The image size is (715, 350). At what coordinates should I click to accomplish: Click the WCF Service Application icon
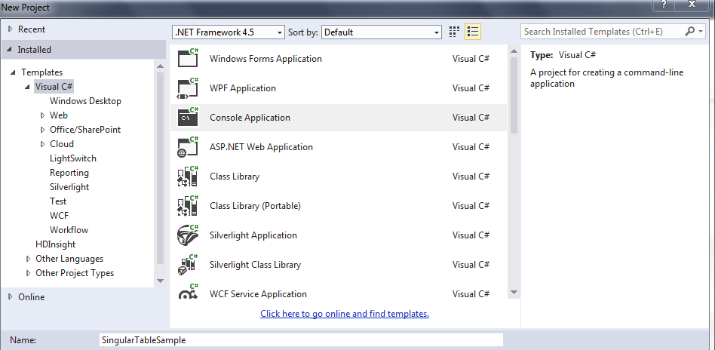tap(187, 294)
